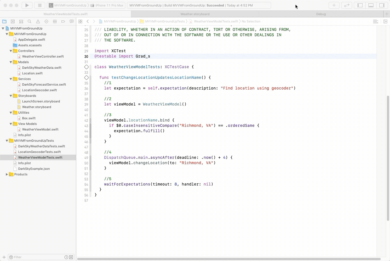The height and width of the screenshot is (261, 390).
Task: Collapse the View Models group
Action: click(11, 124)
